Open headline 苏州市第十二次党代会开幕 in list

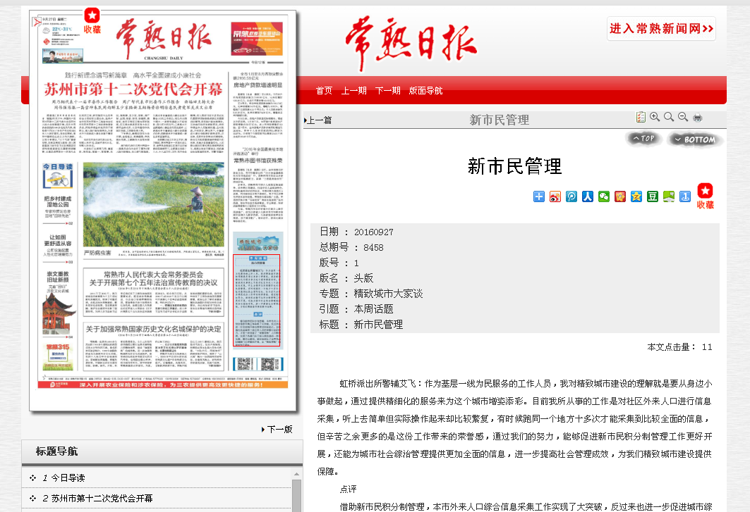pyautogui.click(x=102, y=499)
